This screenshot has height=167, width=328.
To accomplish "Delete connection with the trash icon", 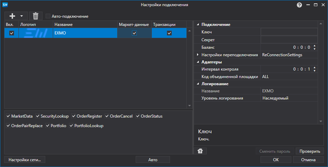I will coord(36,16).
